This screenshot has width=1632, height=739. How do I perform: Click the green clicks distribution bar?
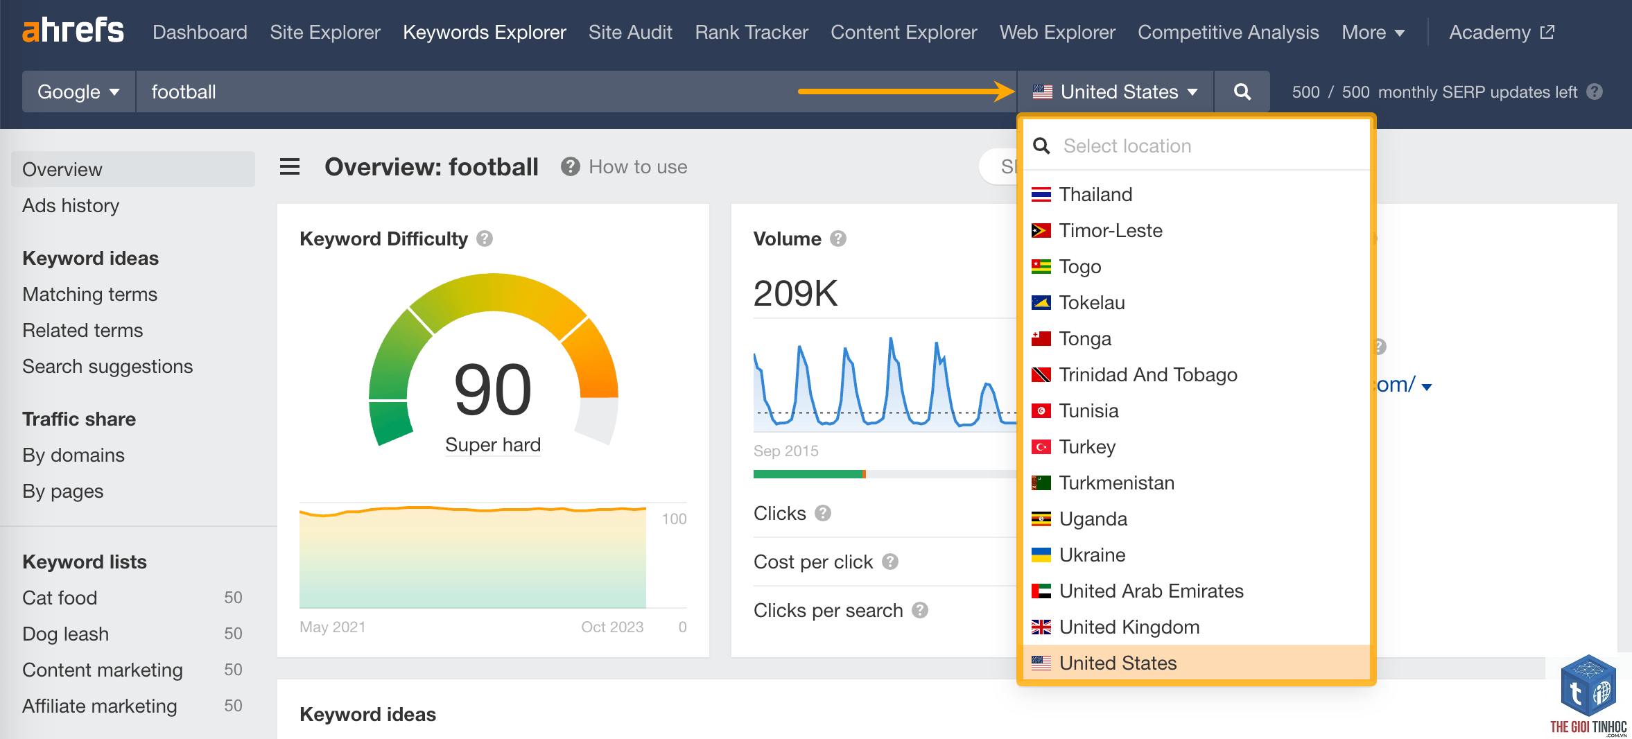[808, 474]
